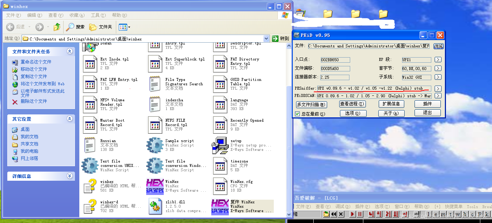492x223 pixels.
Task: Pause execution with red pause icon
Action: [360, 214]
